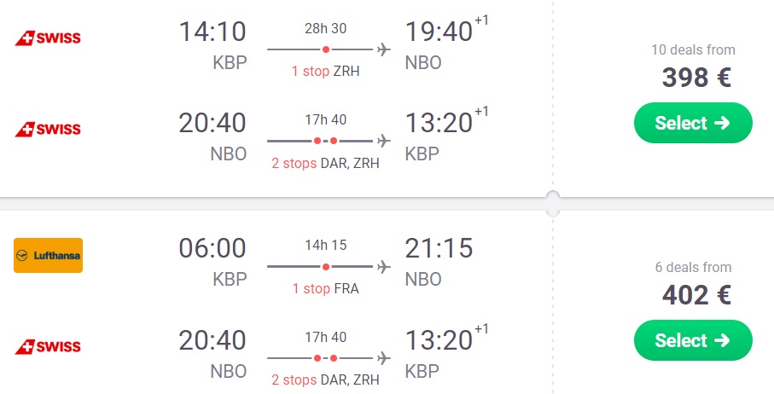Open the '1 stop ZRH' details
Image resolution: width=774 pixels, height=394 pixels.
pyautogui.click(x=326, y=72)
